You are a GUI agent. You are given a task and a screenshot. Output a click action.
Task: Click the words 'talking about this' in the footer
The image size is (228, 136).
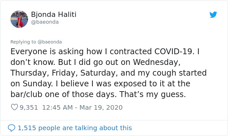pyautogui.click(x=103, y=128)
